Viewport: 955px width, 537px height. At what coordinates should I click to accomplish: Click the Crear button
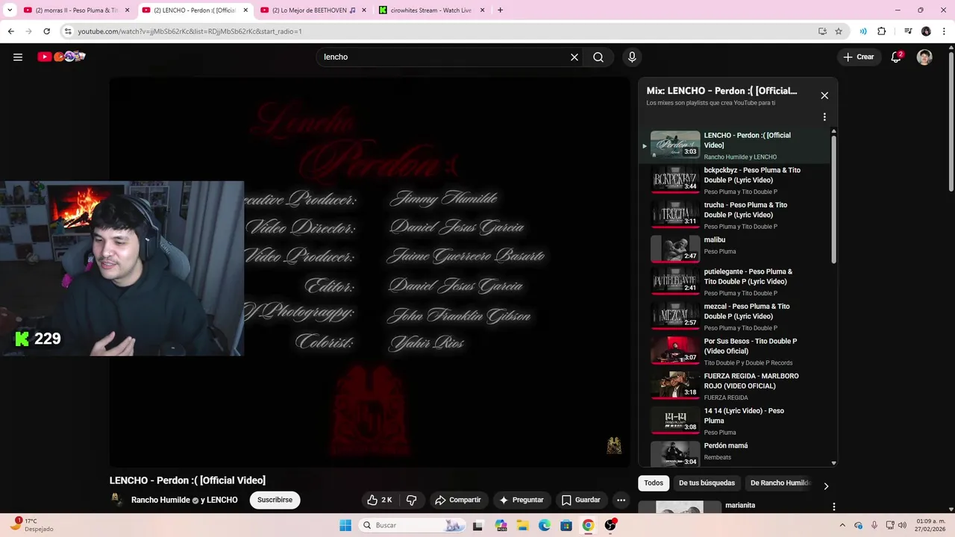point(859,57)
